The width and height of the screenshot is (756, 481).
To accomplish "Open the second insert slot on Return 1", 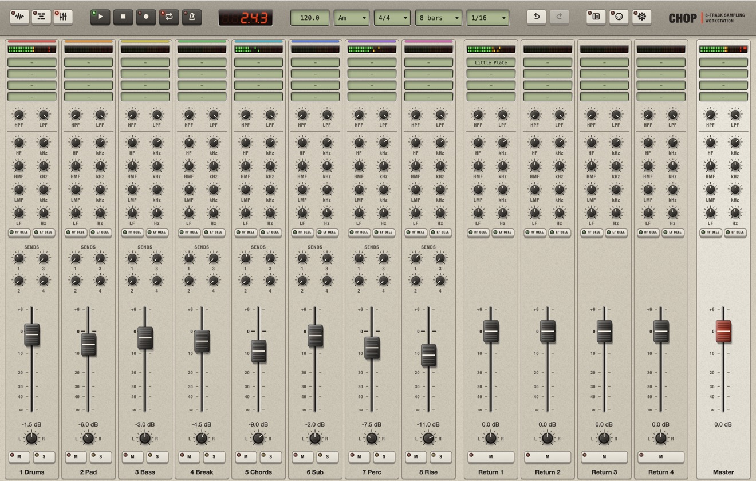I will click(x=491, y=74).
